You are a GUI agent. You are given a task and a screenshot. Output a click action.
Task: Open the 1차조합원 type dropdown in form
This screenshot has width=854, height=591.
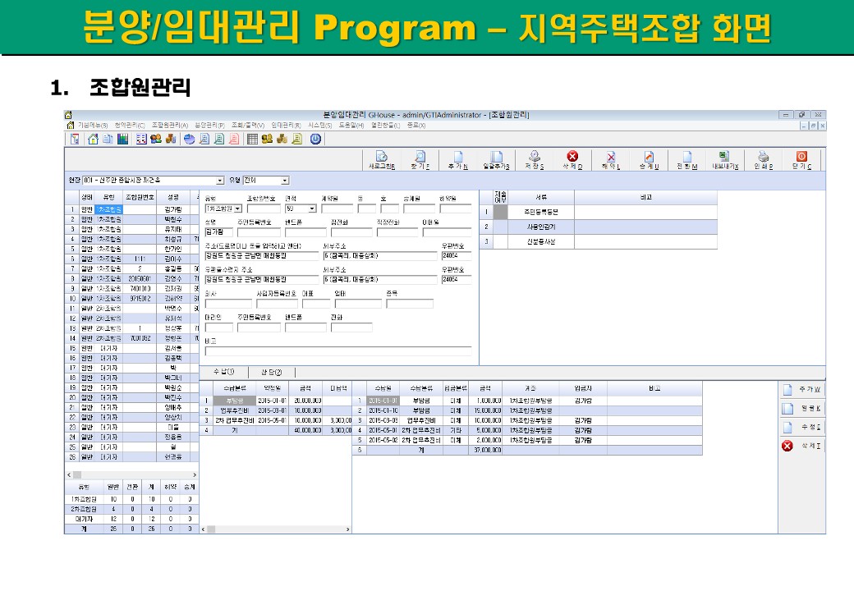point(238,208)
